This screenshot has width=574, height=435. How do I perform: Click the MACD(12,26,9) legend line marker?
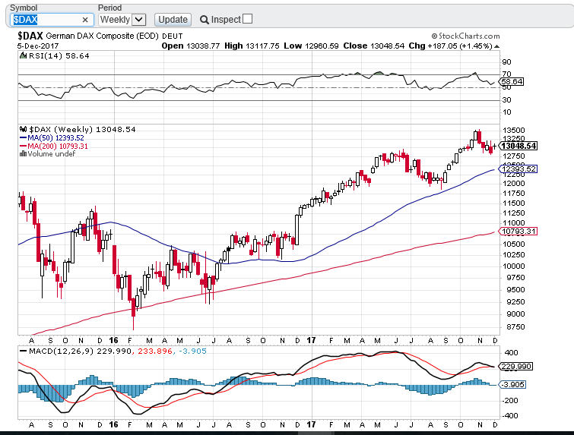click(23, 351)
